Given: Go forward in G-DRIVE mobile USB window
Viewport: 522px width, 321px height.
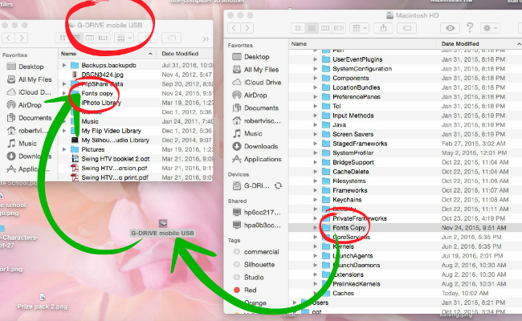Looking at the screenshot, I should click(x=22, y=38).
